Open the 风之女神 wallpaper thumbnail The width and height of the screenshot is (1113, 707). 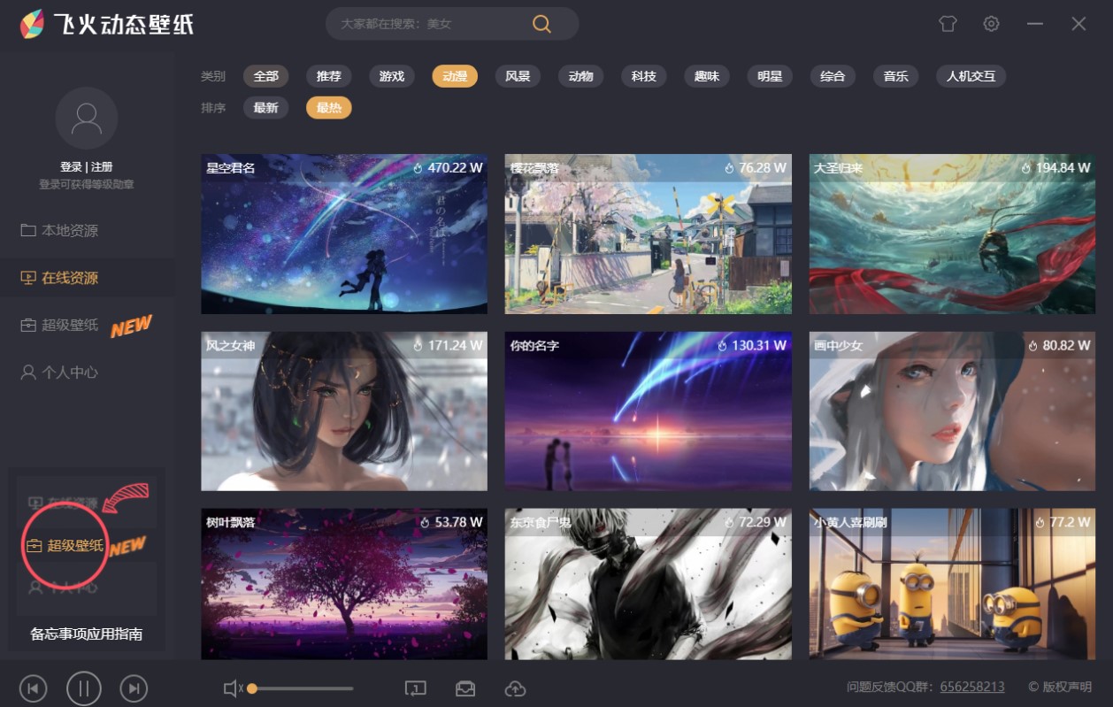pyautogui.click(x=344, y=411)
